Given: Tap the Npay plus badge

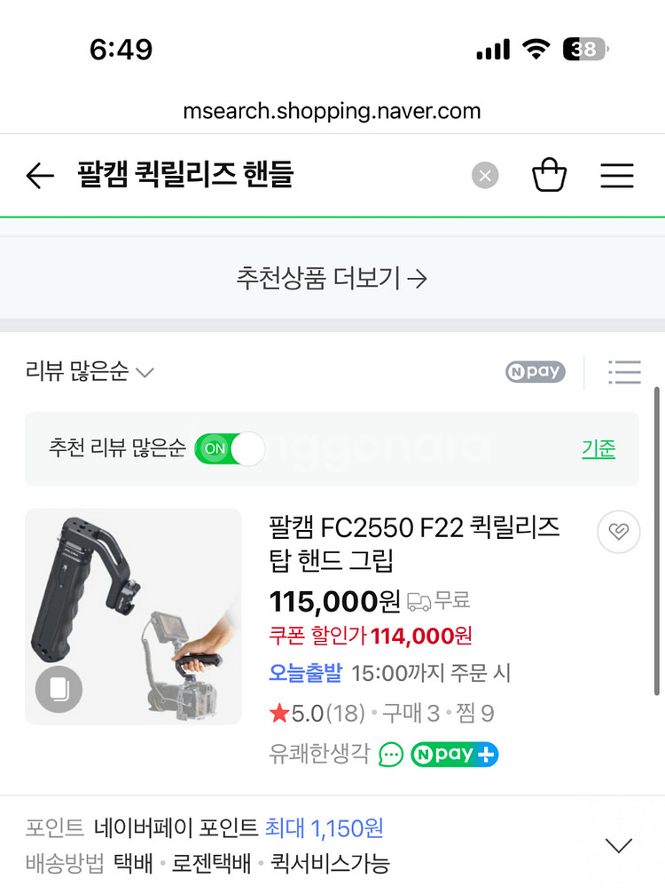Looking at the screenshot, I should (454, 755).
